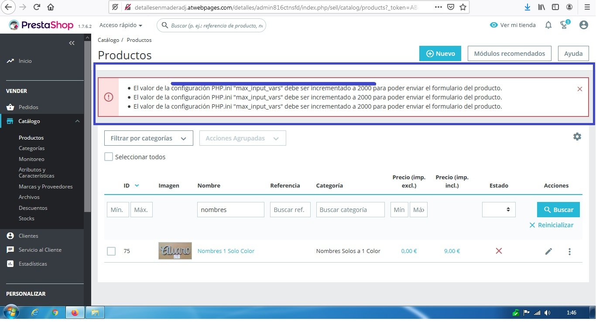Open page actions three-dot menu in URL bar
Image resolution: width=596 pixels, height=335 pixels.
[x=438, y=7]
